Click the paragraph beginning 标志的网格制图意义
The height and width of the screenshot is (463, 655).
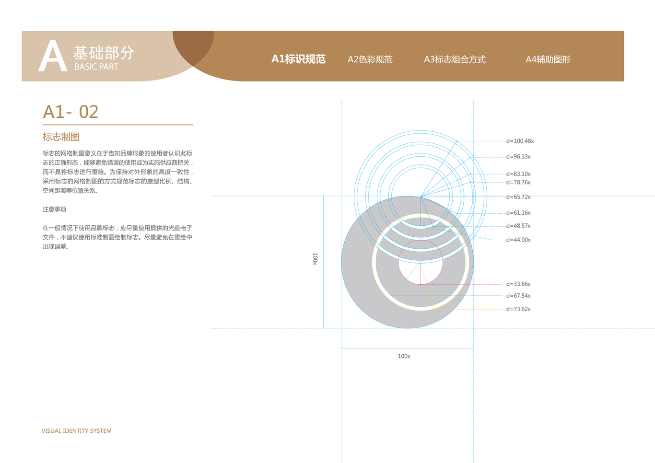pyautogui.click(x=117, y=172)
